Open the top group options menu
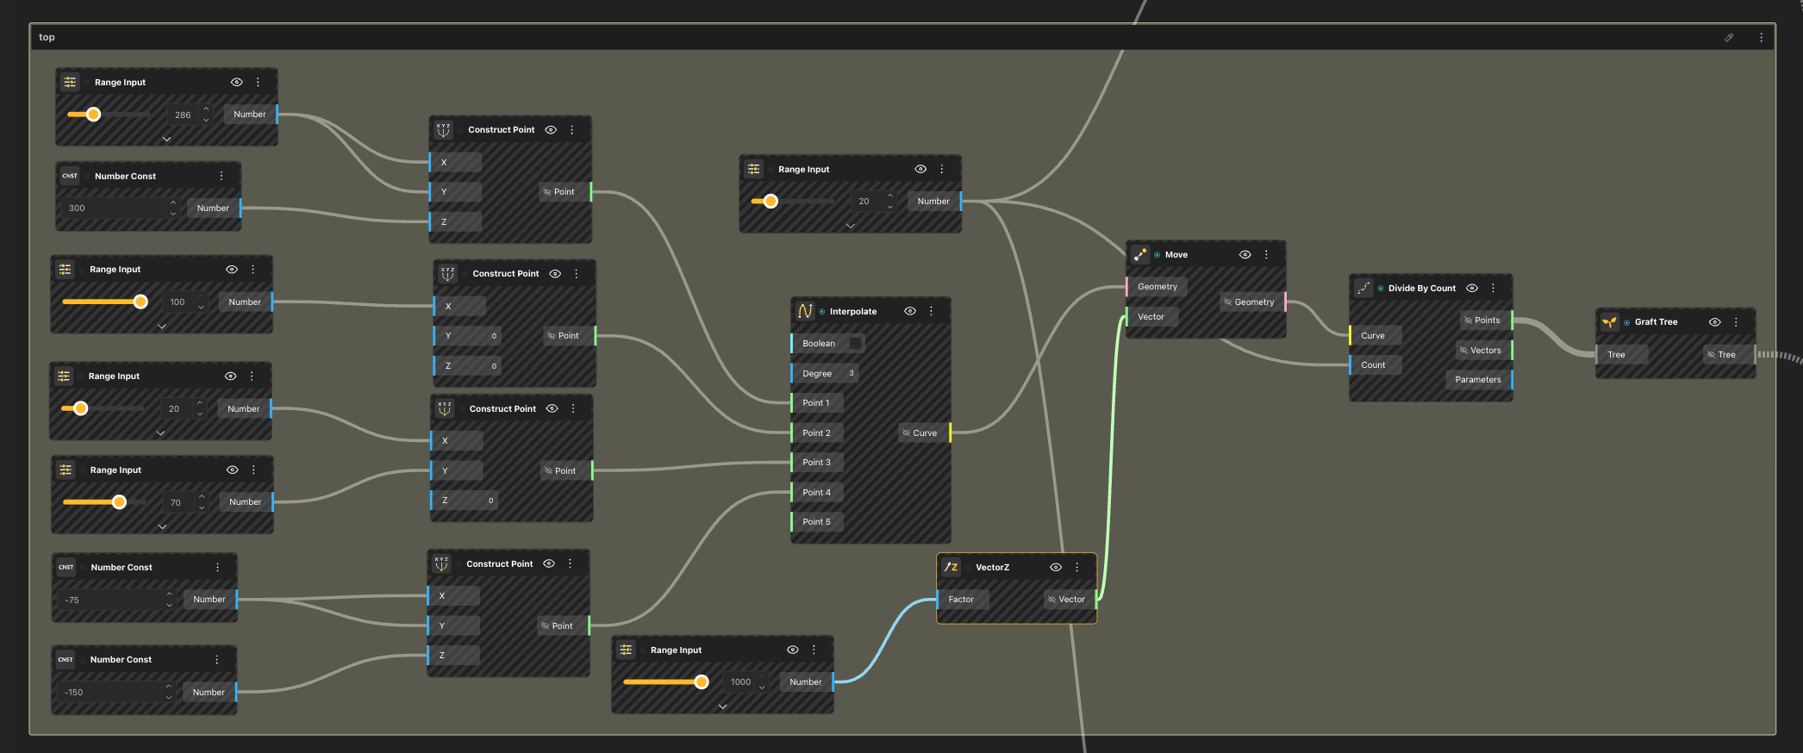The width and height of the screenshot is (1803, 753). click(x=1761, y=38)
